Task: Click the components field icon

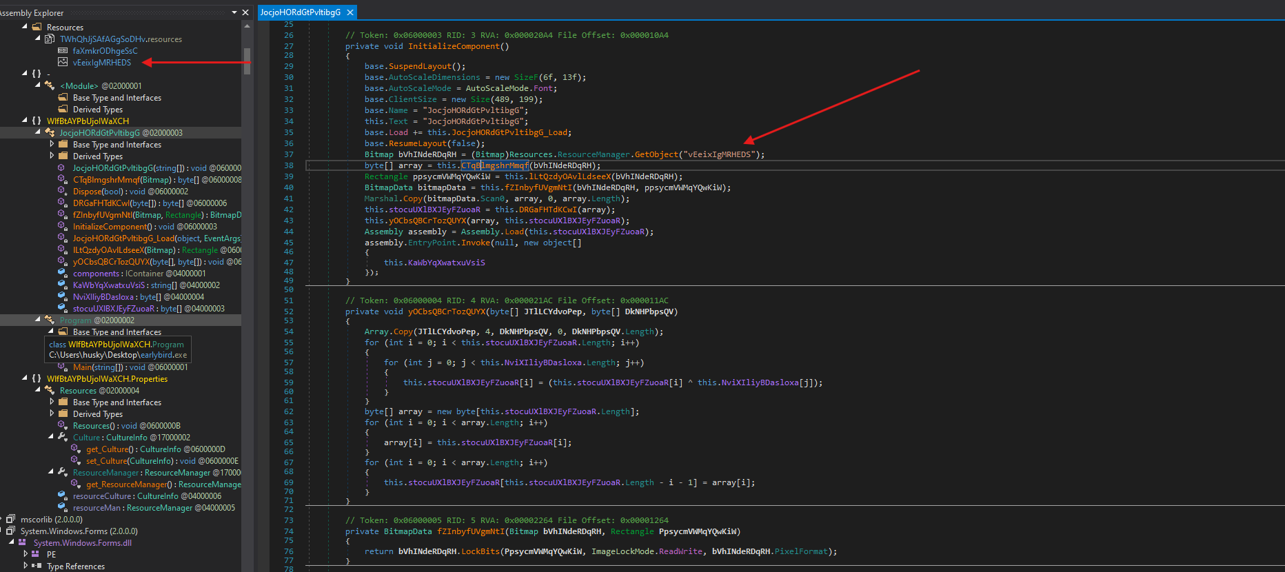Action: coord(63,273)
